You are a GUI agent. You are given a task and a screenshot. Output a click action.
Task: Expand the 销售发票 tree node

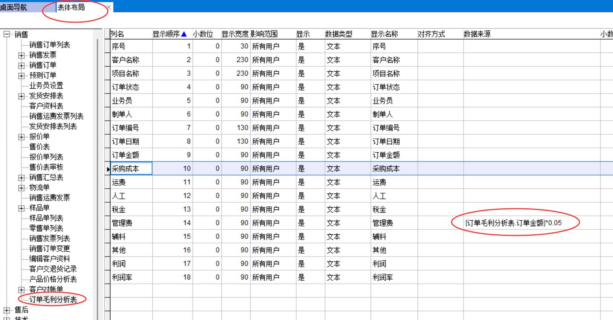(x=21, y=55)
